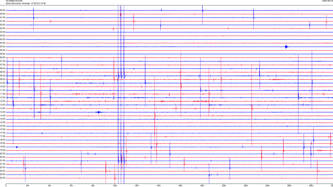This screenshot has width=333, height=187.
Task: Select the 01:00 trace time label
Action: [x=3, y=18]
